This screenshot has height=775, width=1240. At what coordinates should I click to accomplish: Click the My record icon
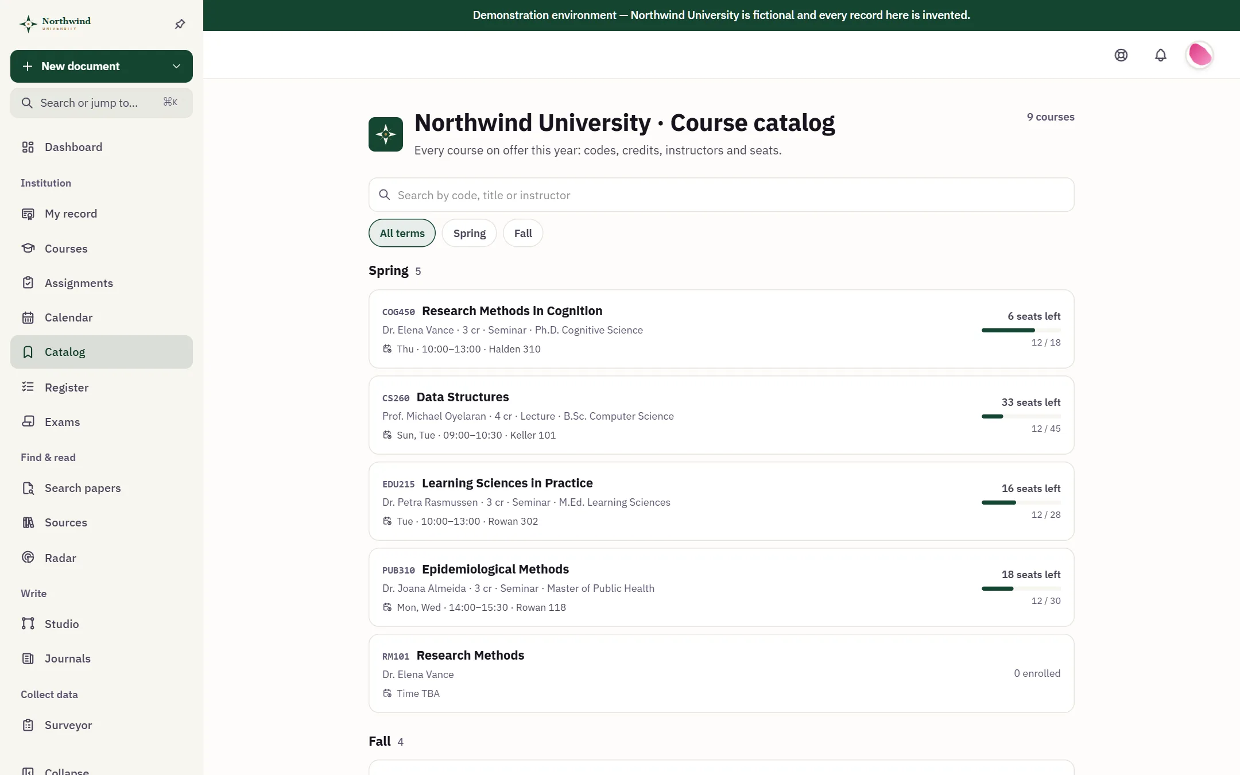click(x=28, y=214)
